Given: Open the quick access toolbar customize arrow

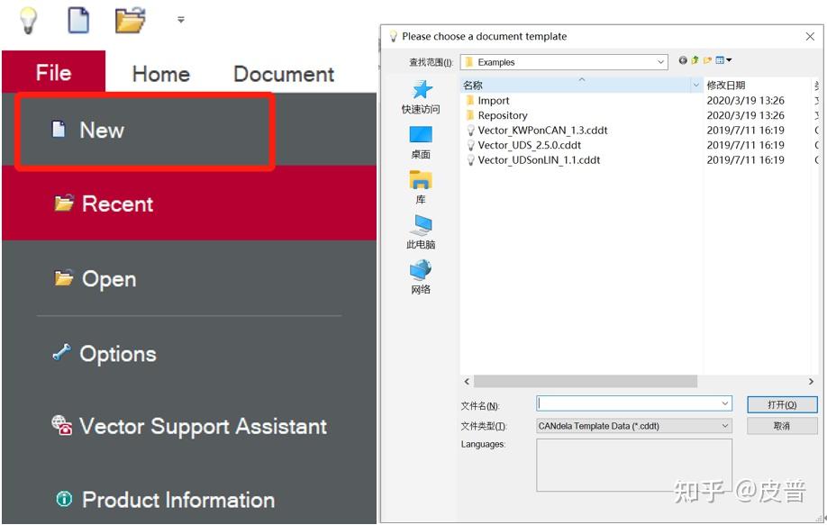Looking at the screenshot, I should (181, 20).
